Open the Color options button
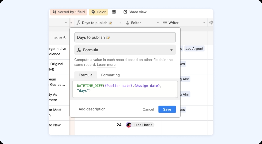 (x=99, y=12)
